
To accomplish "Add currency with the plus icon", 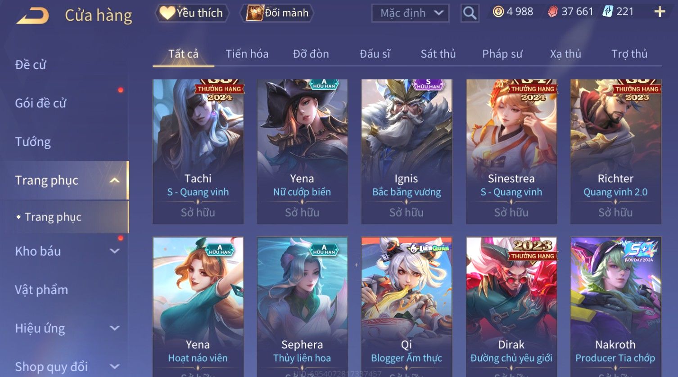I will coord(660,12).
